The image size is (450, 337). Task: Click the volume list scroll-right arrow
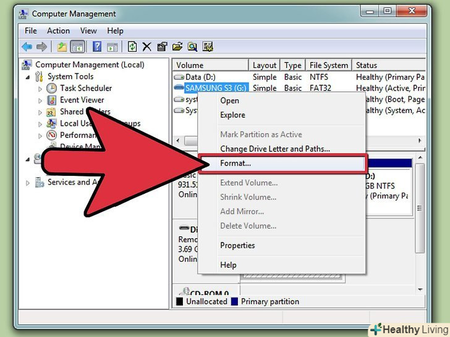click(420, 141)
